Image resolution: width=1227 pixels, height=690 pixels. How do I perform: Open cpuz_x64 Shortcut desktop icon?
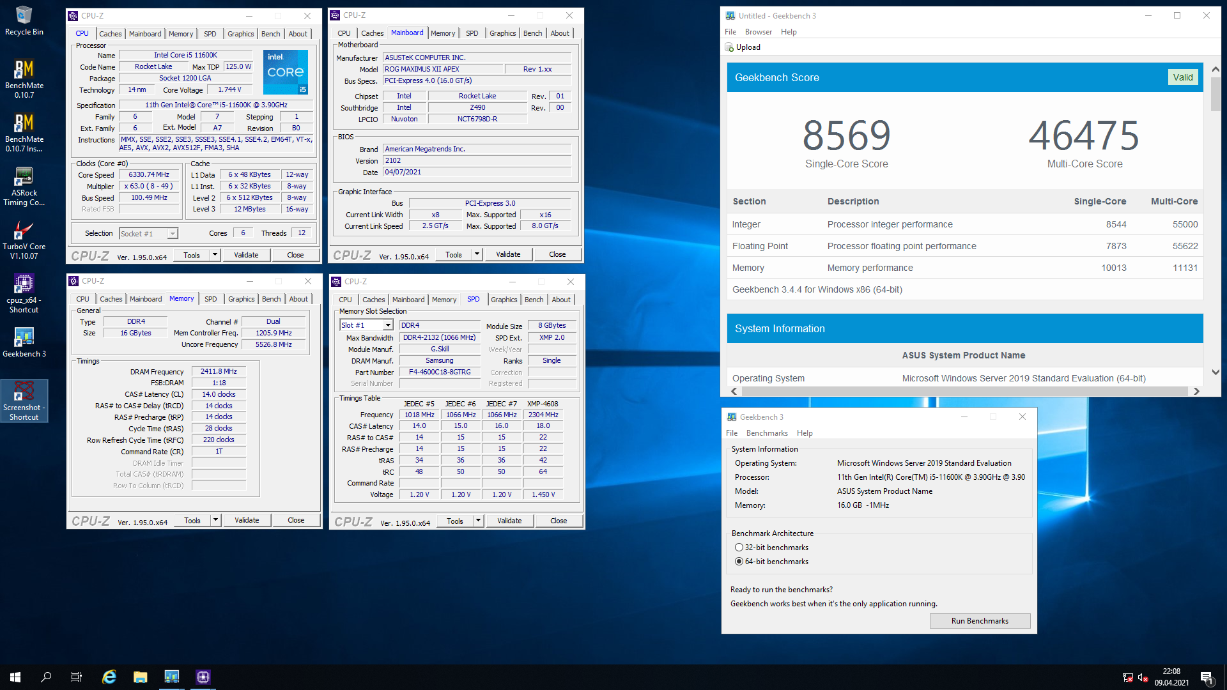(24, 293)
